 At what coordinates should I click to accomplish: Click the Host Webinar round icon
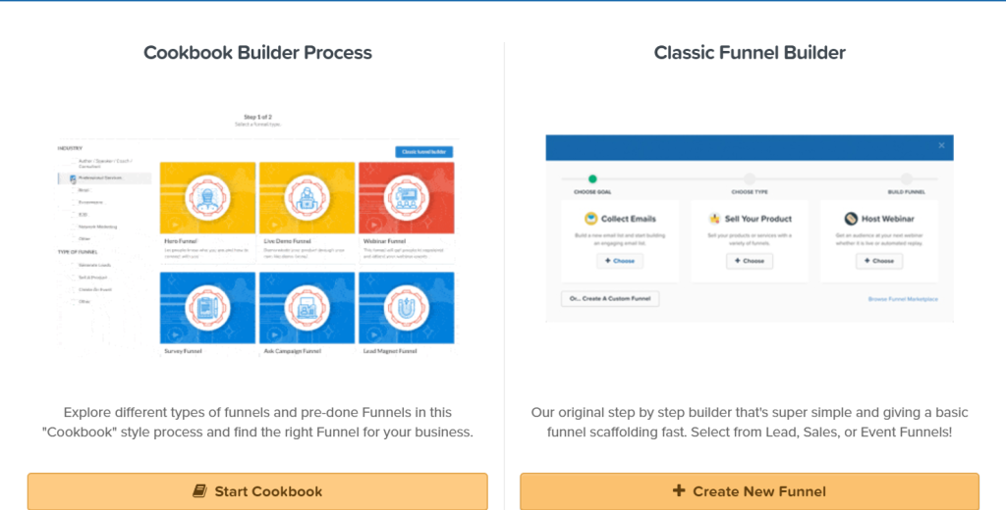[854, 219]
